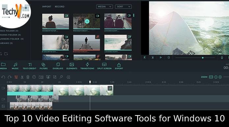Image resolution: width=229 pixels, height=127 pixels.
Task: Open the SORT dropdown
Action: [x=123, y=7]
